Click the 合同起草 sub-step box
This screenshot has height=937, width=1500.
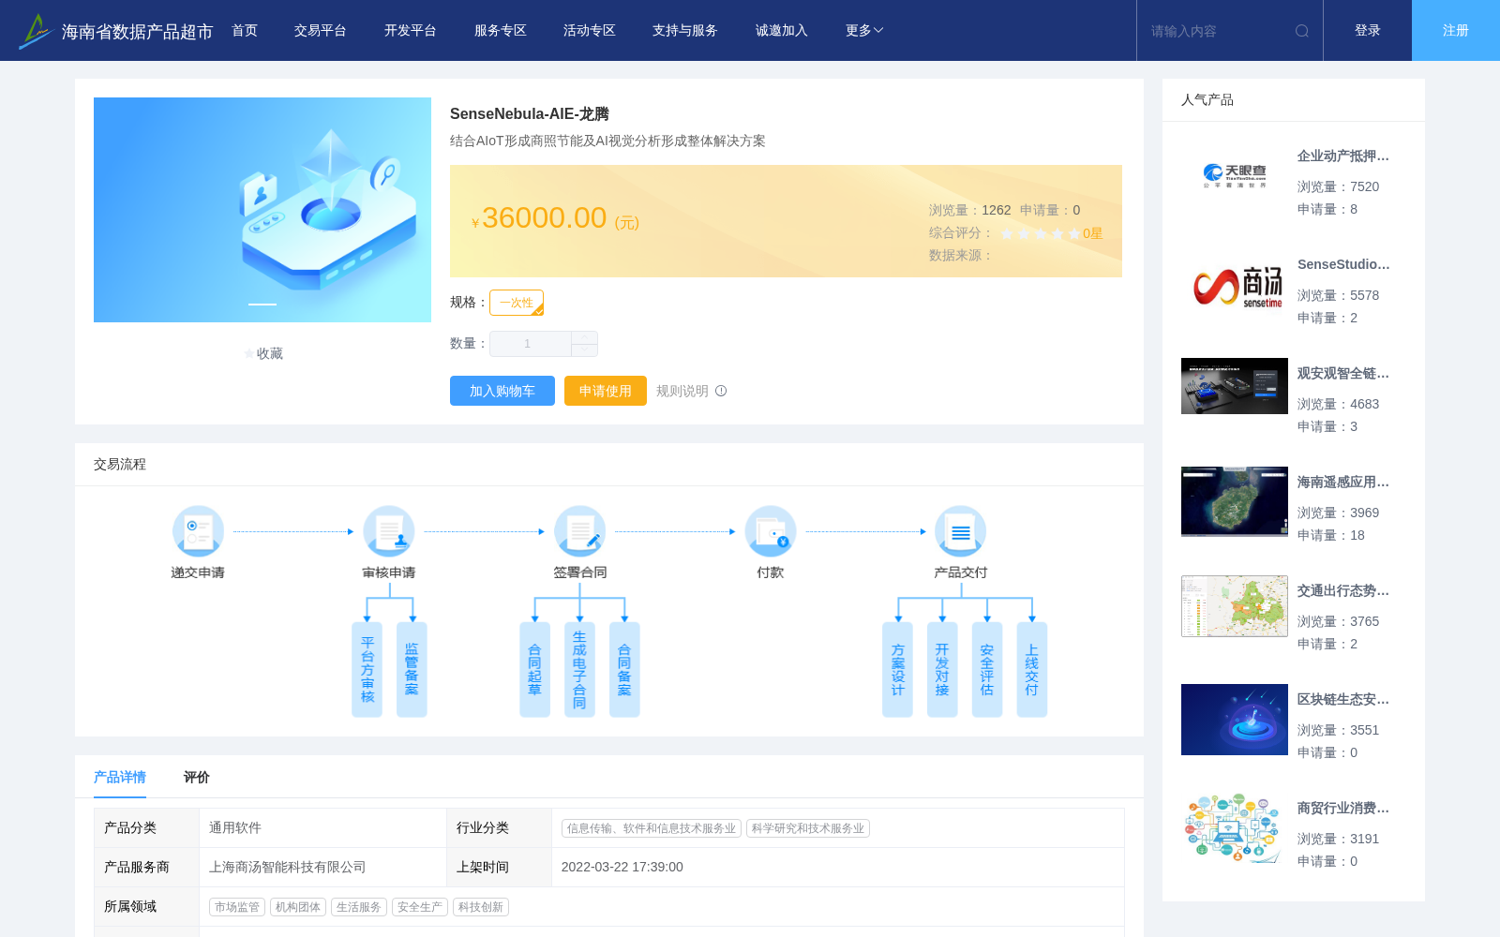click(x=534, y=669)
